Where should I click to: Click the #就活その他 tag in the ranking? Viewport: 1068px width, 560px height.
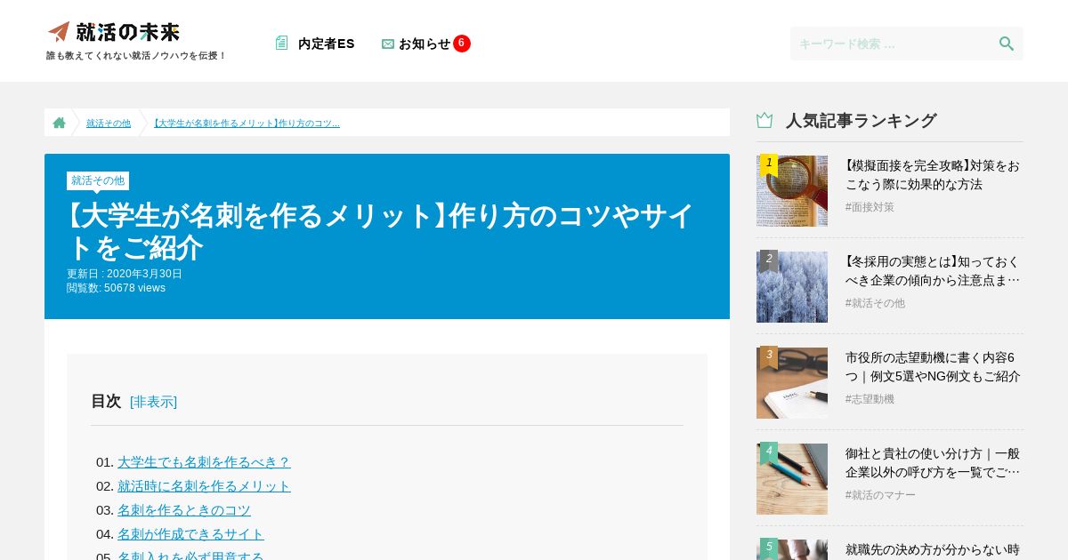tap(875, 303)
